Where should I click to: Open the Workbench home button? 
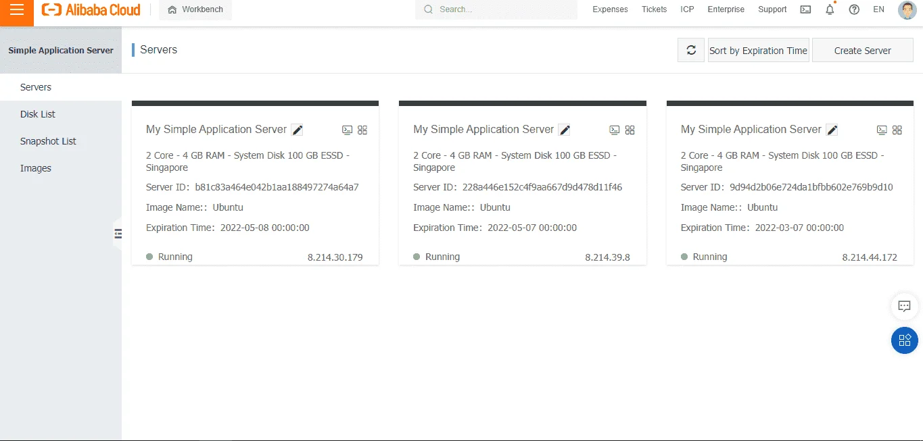click(195, 9)
